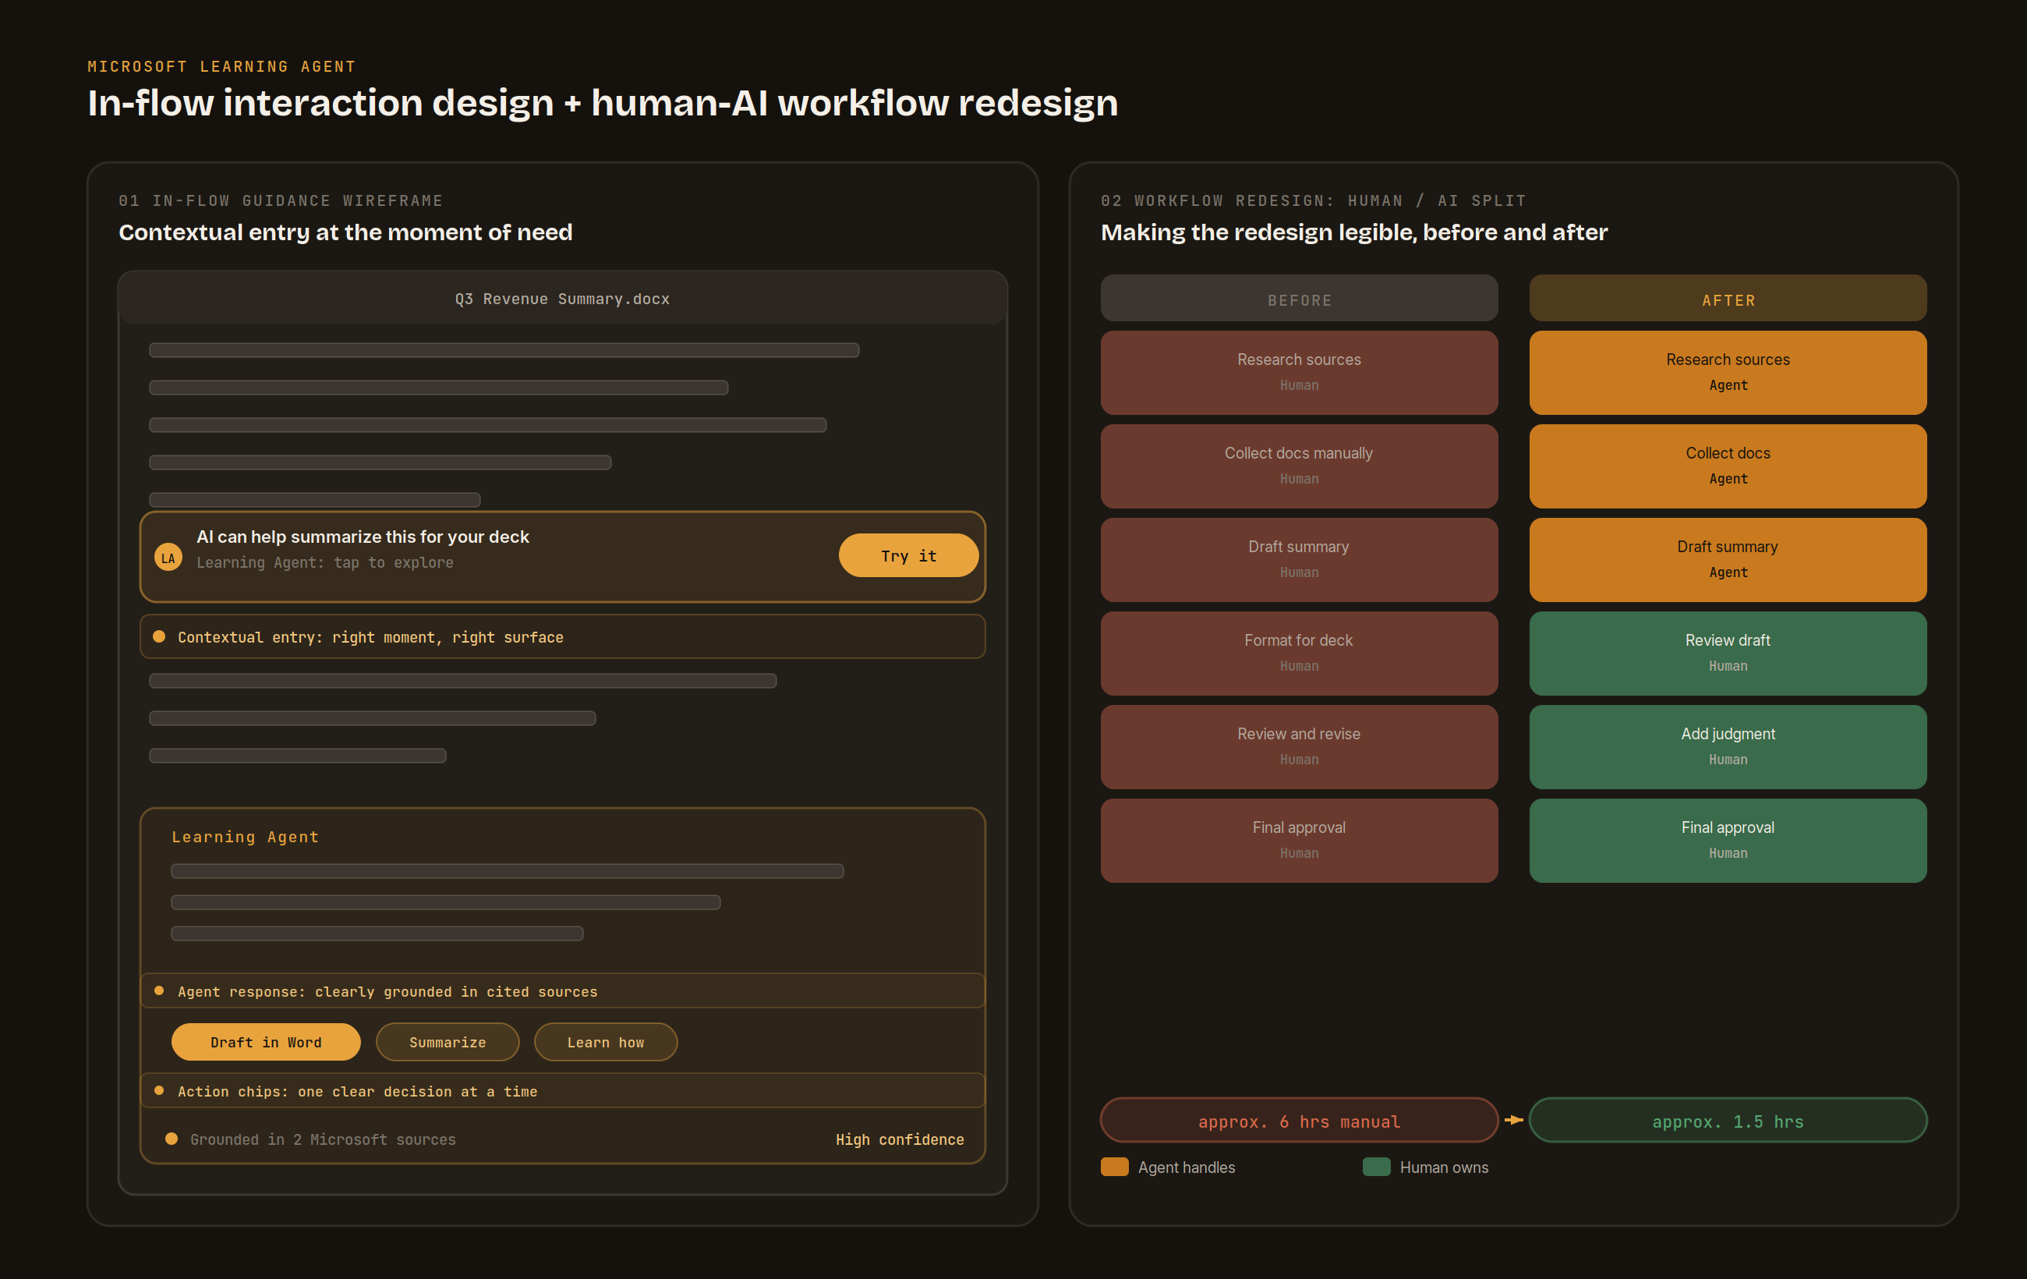
Task: Click the Before column Research sources card
Action: point(1299,372)
